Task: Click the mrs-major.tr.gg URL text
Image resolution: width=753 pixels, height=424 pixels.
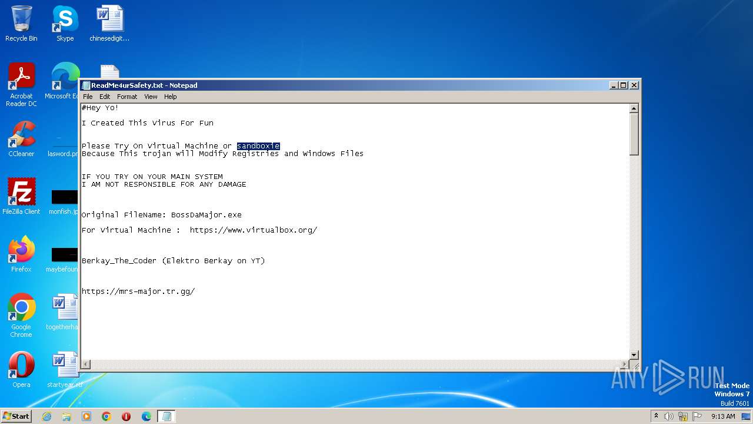Action: 138,291
